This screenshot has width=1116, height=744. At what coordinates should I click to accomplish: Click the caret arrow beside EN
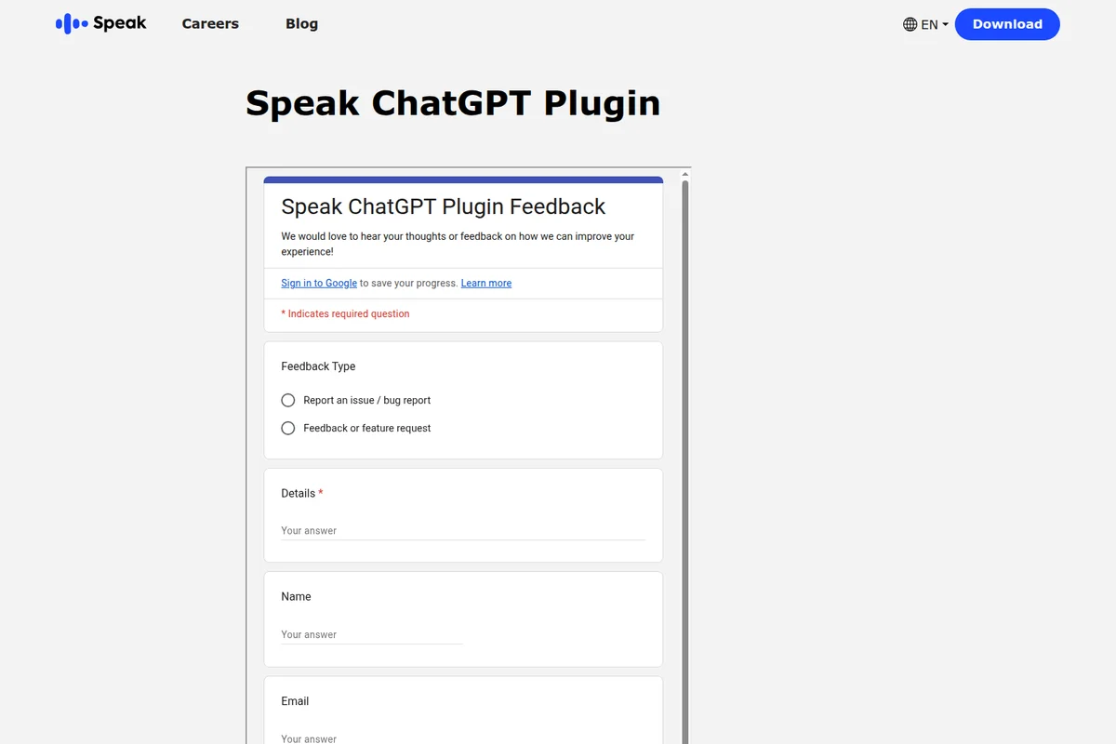tap(943, 25)
